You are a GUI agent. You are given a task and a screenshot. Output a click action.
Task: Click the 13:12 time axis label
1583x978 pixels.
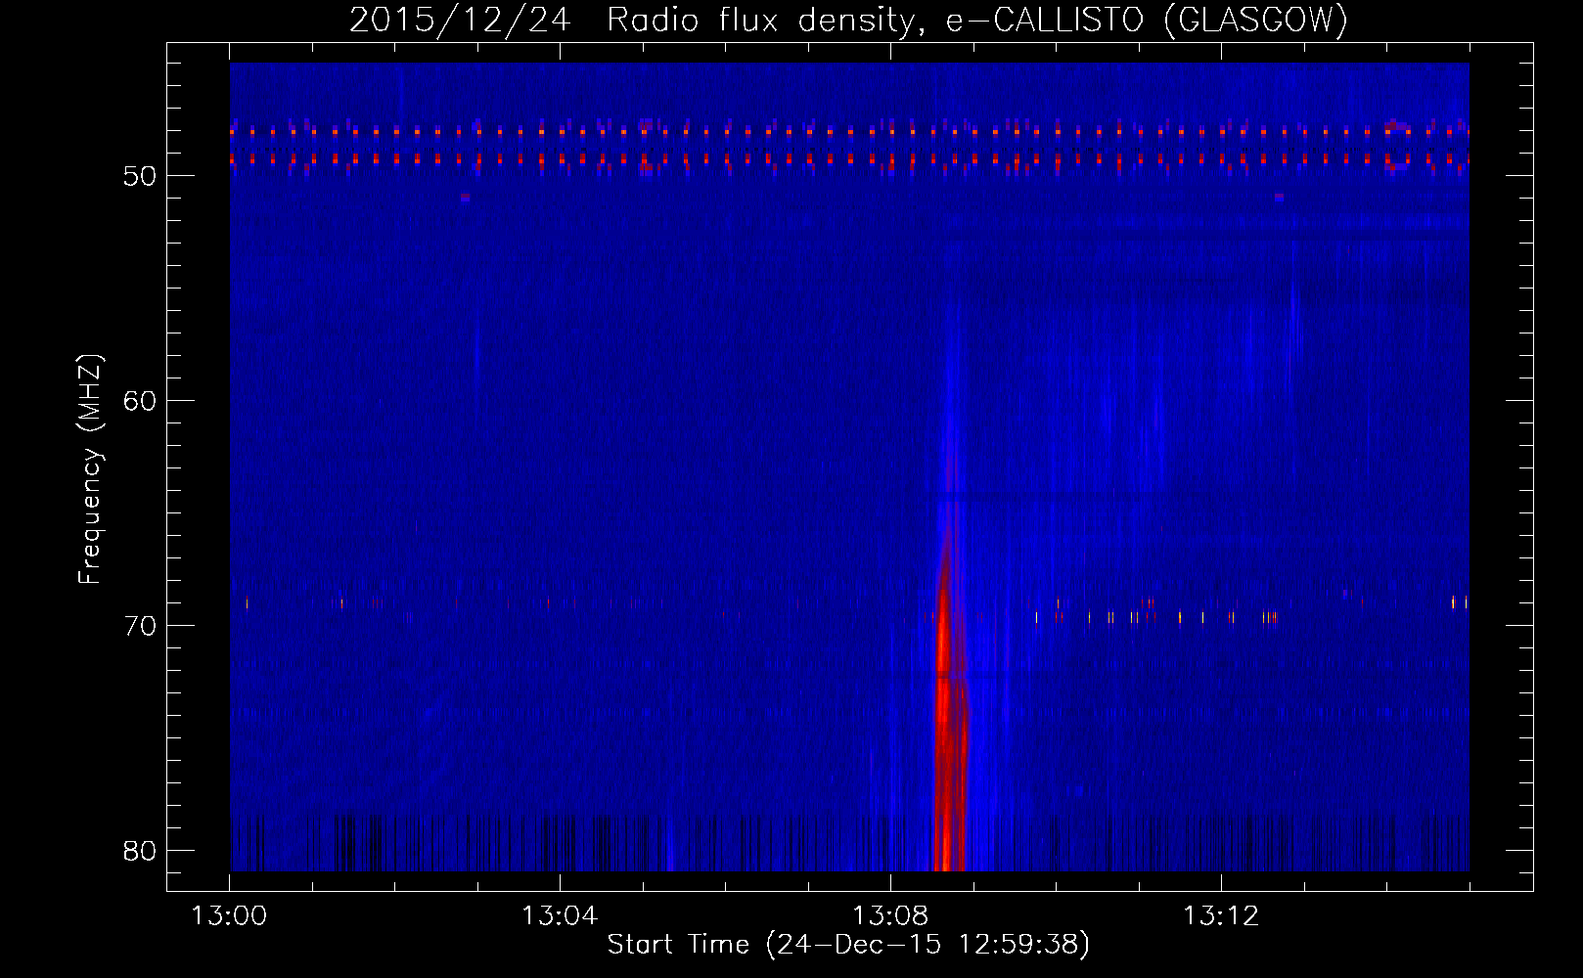pyautogui.click(x=1221, y=916)
